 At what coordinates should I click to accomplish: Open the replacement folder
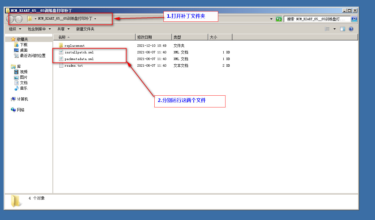point(74,46)
